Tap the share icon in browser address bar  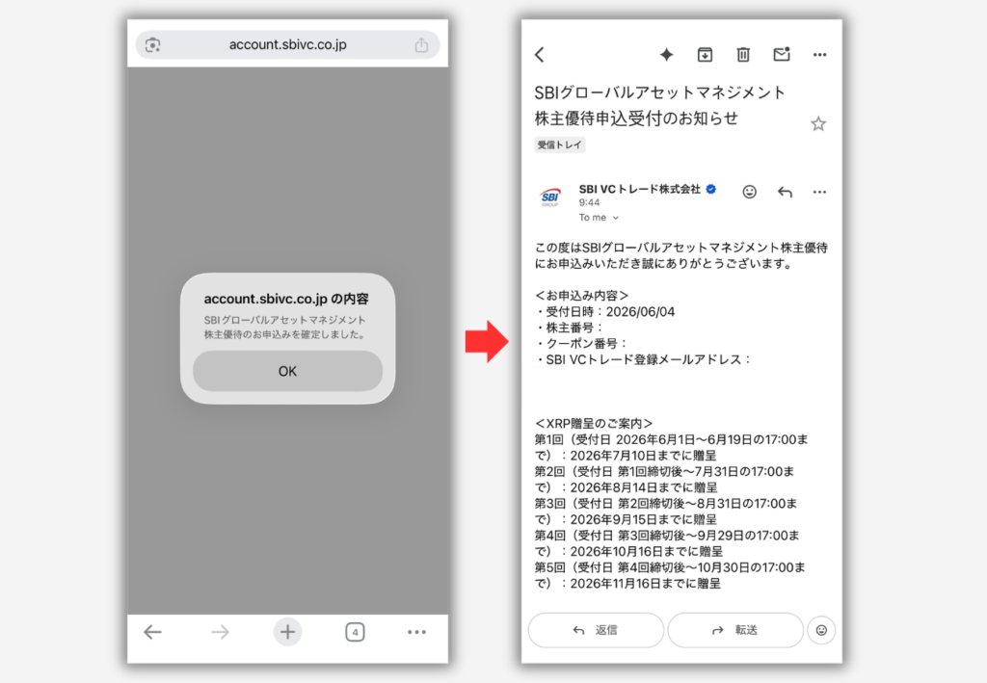click(421, 44)
